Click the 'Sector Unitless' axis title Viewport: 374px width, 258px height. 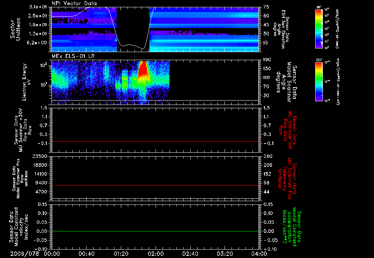pos(15,29)
